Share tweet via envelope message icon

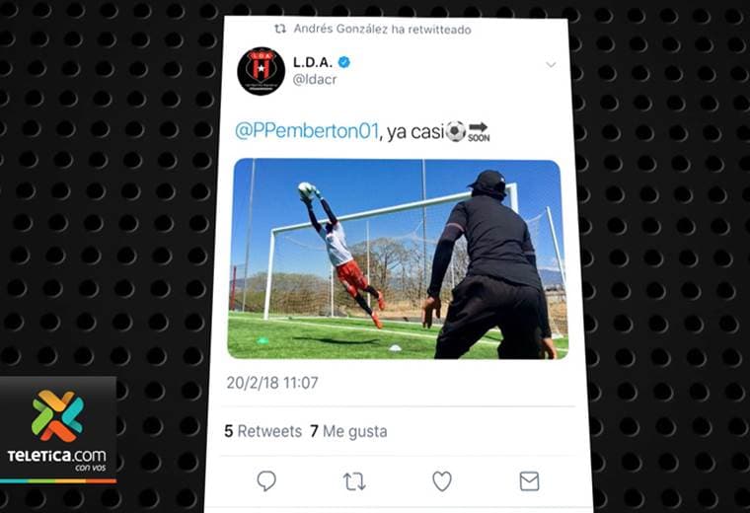530,481
